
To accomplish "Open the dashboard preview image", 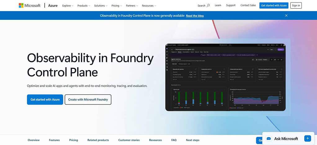I will tap(225, 77).
